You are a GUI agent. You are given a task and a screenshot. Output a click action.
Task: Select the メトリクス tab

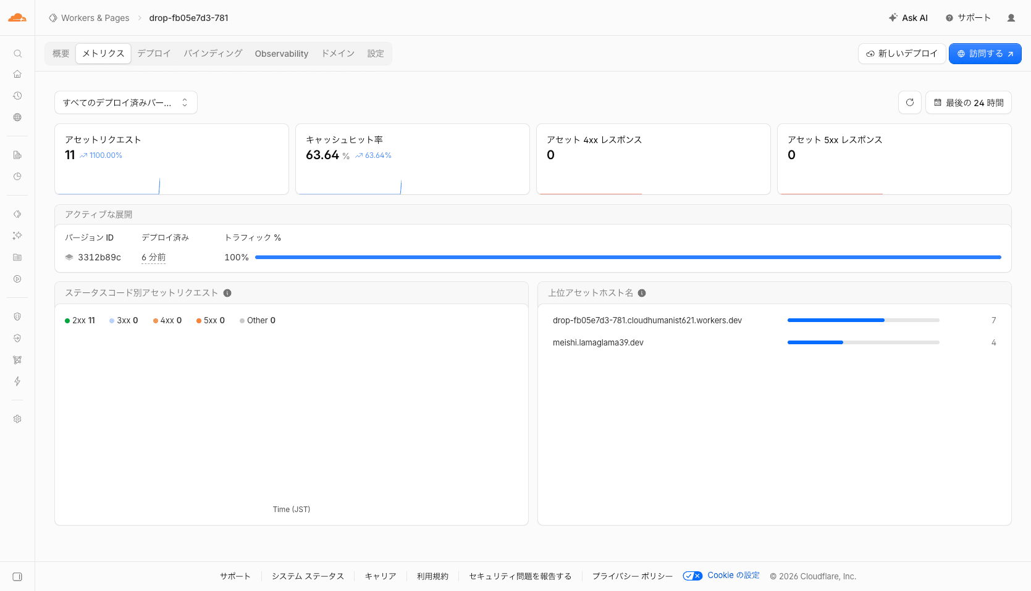tap(103, 54)
